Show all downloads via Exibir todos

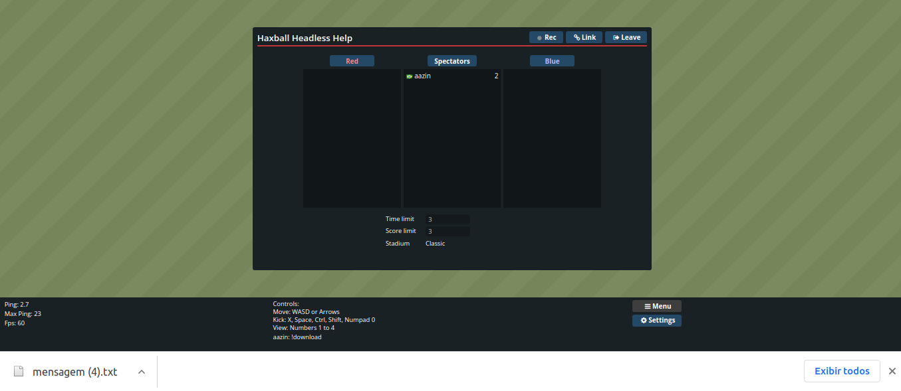[x=842, y=371]
